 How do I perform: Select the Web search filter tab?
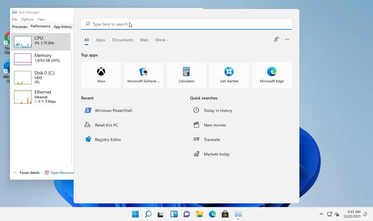tap(144, 40)
